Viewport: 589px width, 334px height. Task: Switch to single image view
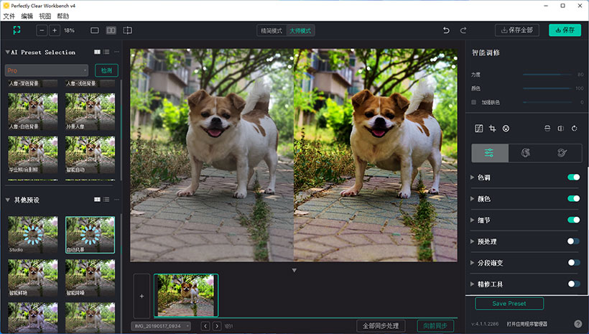95,30
